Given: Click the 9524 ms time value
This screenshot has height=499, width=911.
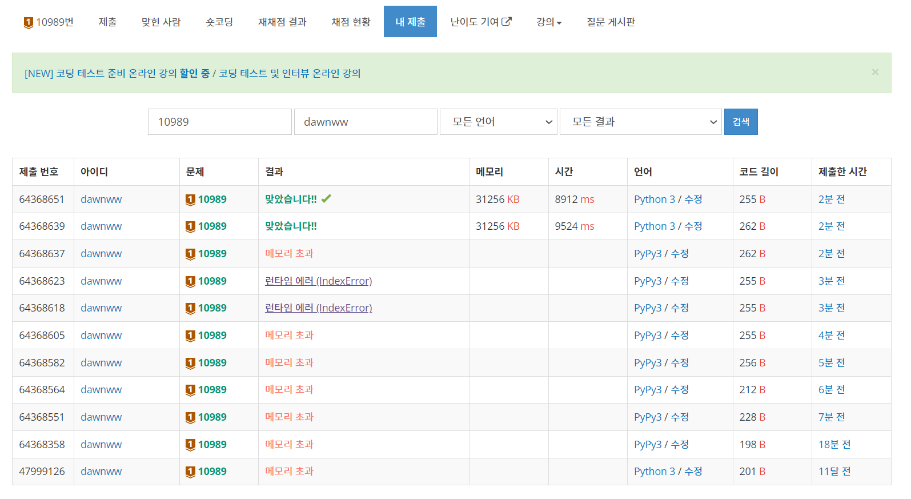Looking at the screenshot, I should point(575,226).
